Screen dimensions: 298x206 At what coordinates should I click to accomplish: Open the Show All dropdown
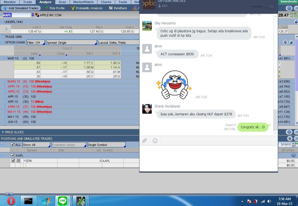[x=36, y=145]
